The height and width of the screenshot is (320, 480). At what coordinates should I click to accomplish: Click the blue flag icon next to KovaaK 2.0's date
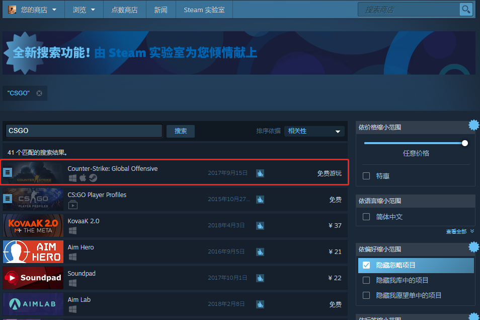(x=260, y=225)
